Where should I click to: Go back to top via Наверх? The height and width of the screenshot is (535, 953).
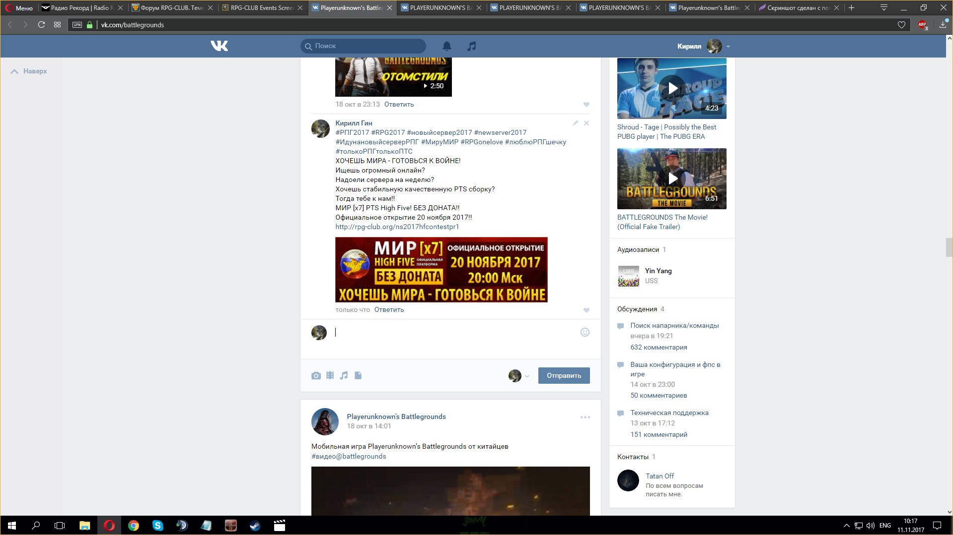pyautogui.click(x=29, y=71)
